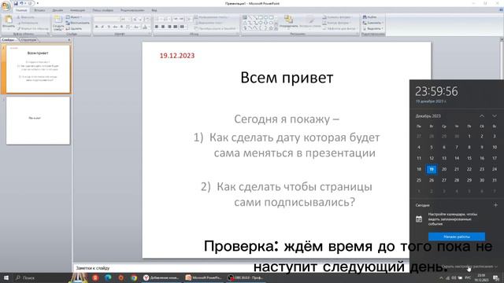Undo the last action in quick access toolbar

point(22,3)
